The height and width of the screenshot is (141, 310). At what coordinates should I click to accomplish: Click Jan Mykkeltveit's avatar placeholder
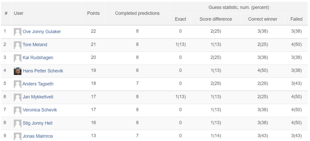pyautogui.click(x=18, y=97)
